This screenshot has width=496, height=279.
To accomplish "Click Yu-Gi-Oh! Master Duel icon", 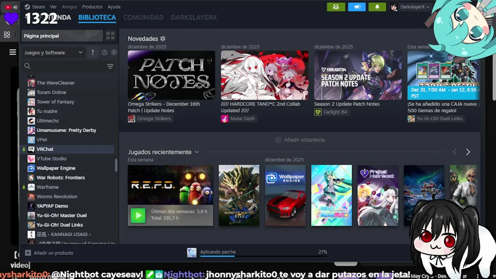I will click(31, 215).
